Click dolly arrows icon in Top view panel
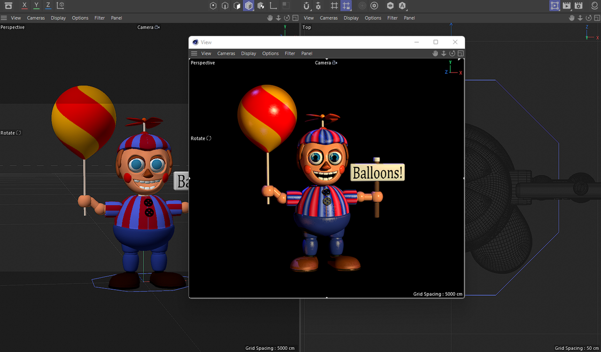The image size is (601, 352). pyautogui.click(x=580, y=18)
